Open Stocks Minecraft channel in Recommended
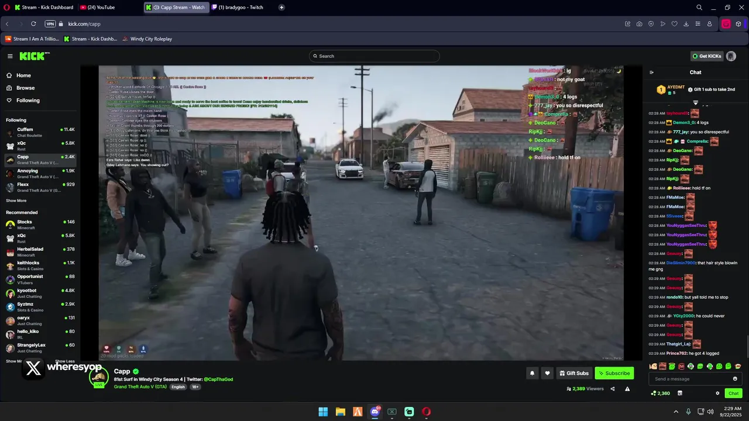This screenshot has width=749, height=421. click(x=40, y=225)
